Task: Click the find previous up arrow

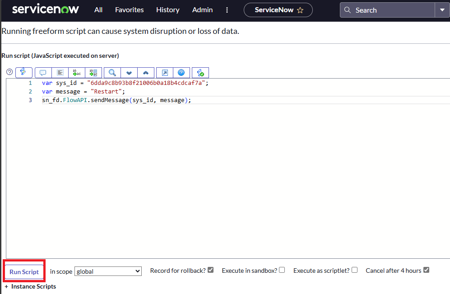Action: coord(146,73)
